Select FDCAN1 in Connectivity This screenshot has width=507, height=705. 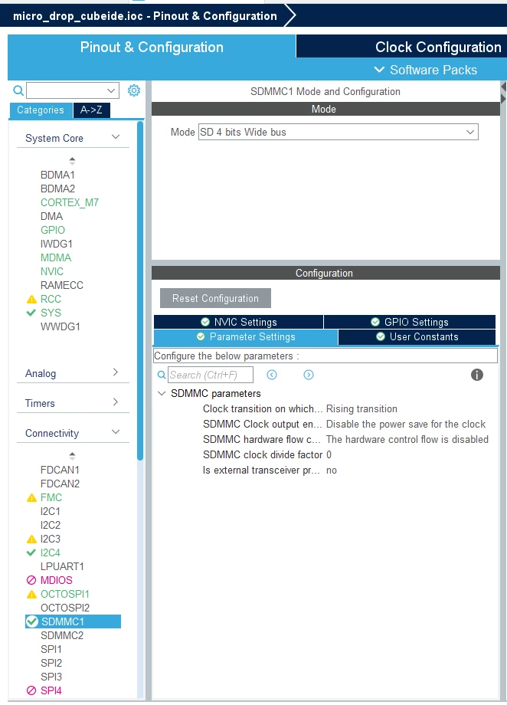pos(60,470)
